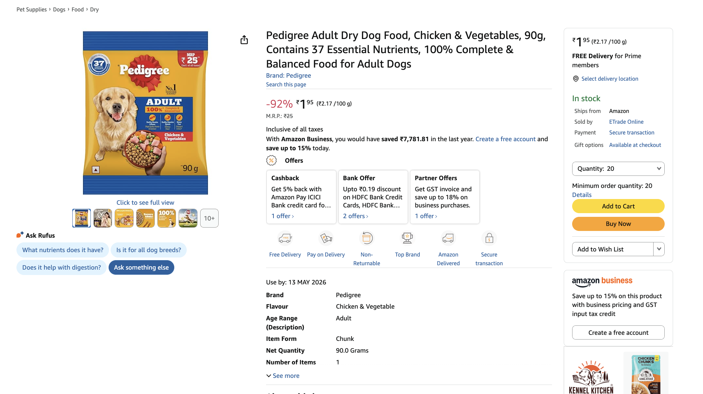Click the Secure transaction lock icon
703x394 pixels.
click(489, 238)
